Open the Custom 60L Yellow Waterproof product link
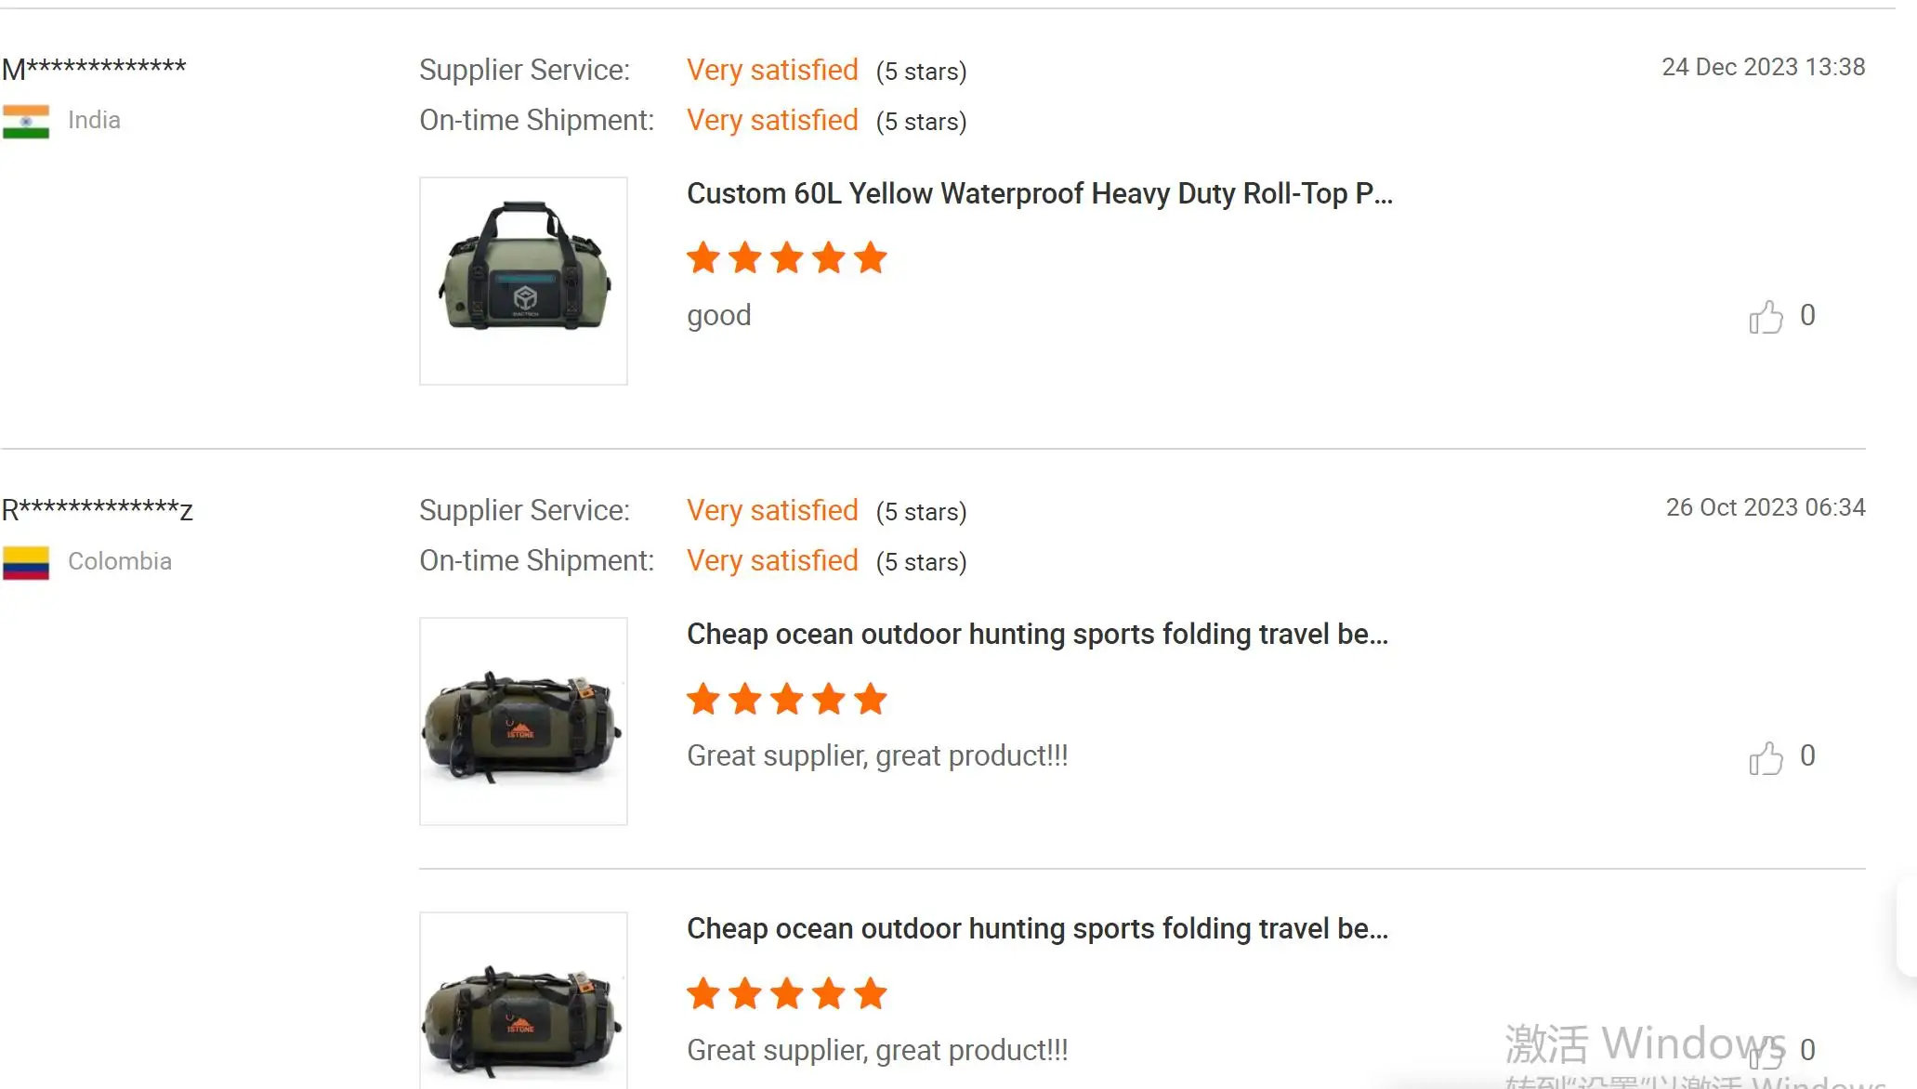Image resolution: width=1917 pixels, height=1089 pixels. (1039, 193)
